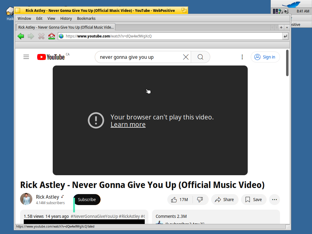312x234 pixels.
Task: Open the View menu
Action: pyautogui.click(x=51, y=19)
